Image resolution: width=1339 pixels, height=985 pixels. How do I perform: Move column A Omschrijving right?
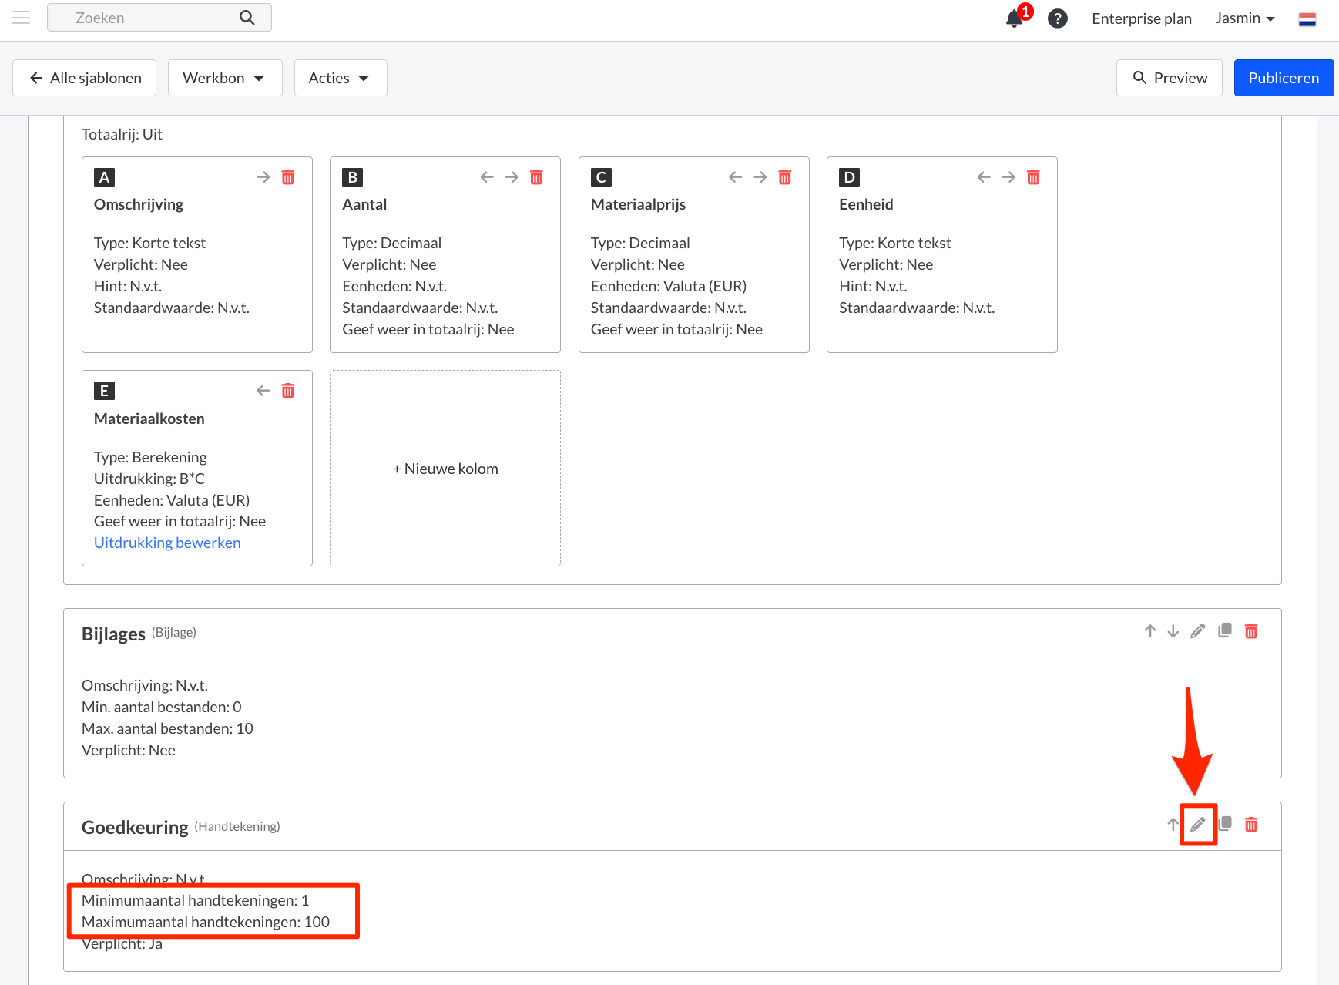click(x=263, y=177)
